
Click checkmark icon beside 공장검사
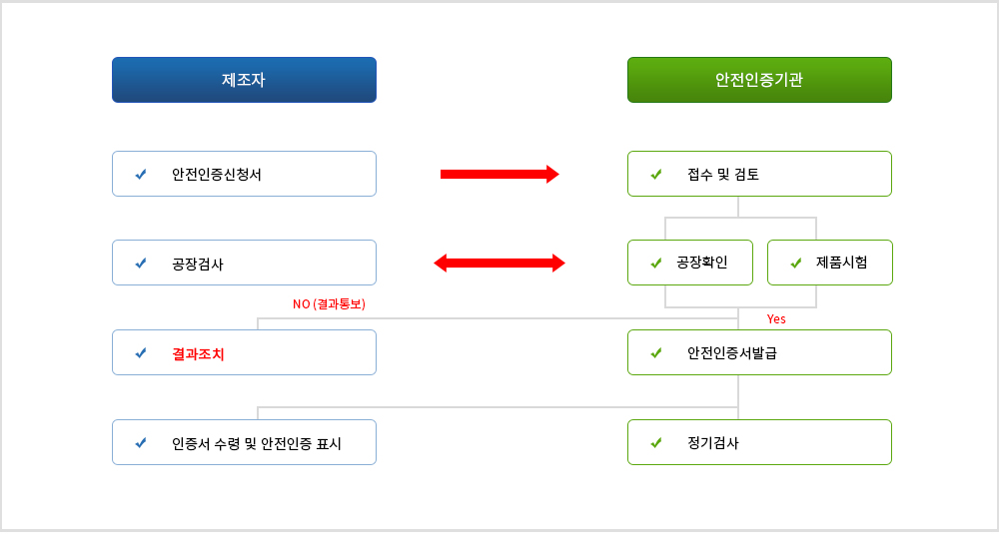point(141,264)
